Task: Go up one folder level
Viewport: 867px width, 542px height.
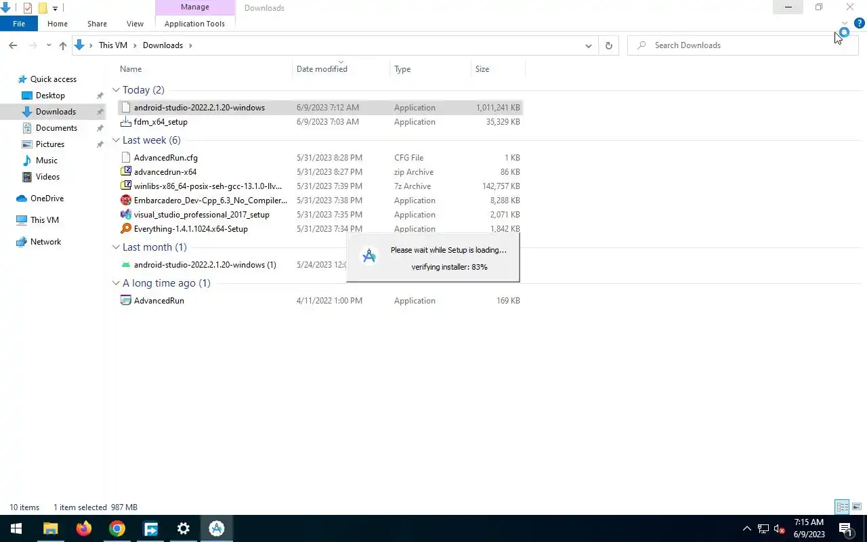Action: click(x=63, y=45)
